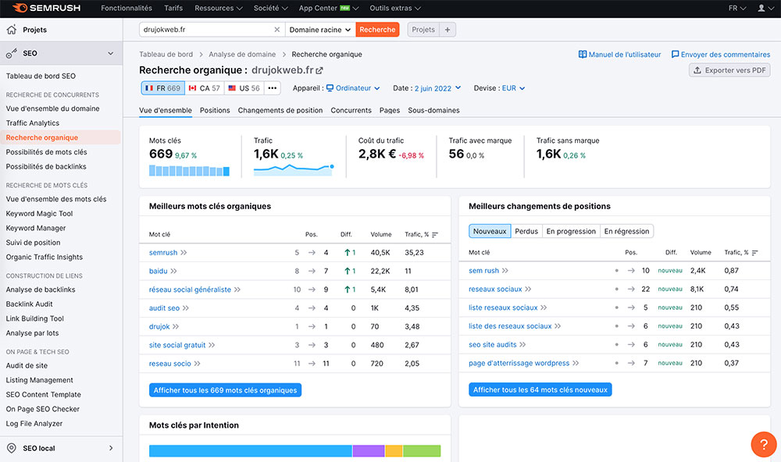Image resolution: width=781 pixels, height=462 pixels.
Task: Click the Trafic trend line chart
Action: coord(294,170)
